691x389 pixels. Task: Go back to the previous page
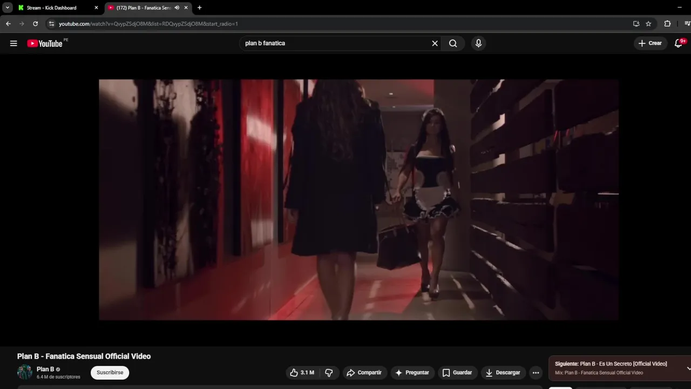tap(8, 24)
